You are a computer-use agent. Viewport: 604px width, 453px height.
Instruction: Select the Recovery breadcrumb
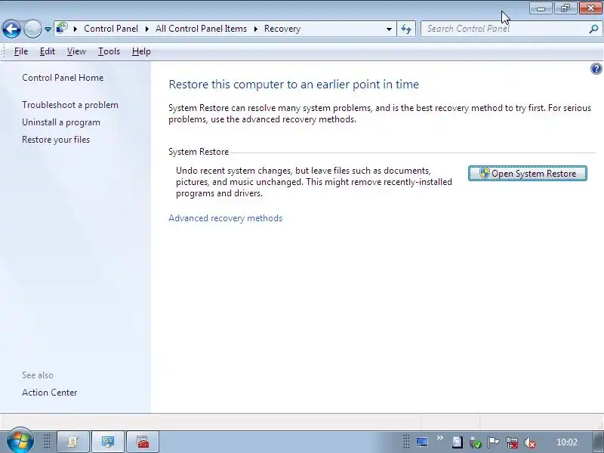[x=282, y=29]
